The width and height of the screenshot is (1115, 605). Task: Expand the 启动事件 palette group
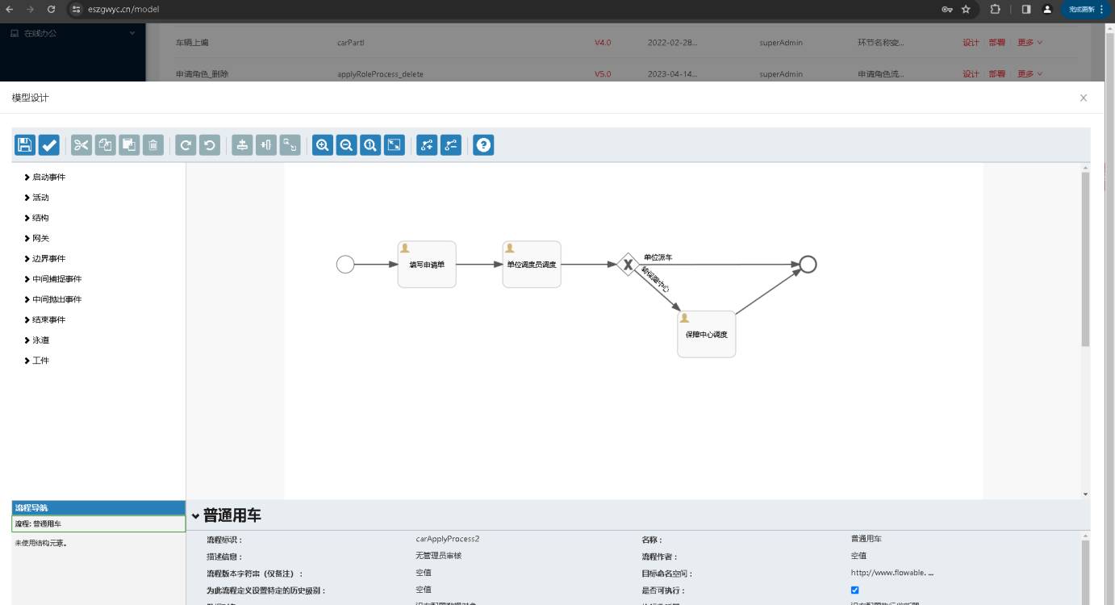pyautogui.click(x=45, y=177)
